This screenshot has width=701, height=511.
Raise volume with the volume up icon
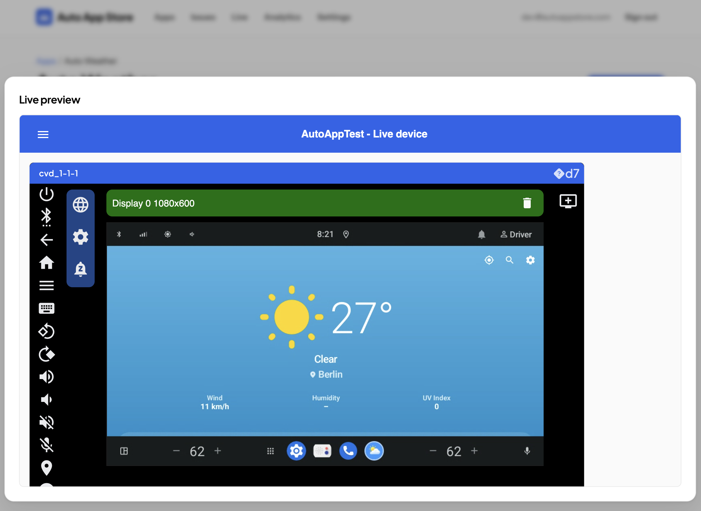pos(47,377)
